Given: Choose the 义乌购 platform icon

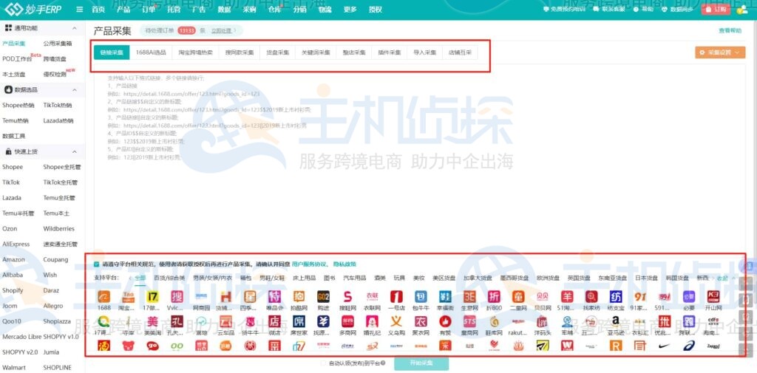Looking at the screenshot, I should [396, 321].
